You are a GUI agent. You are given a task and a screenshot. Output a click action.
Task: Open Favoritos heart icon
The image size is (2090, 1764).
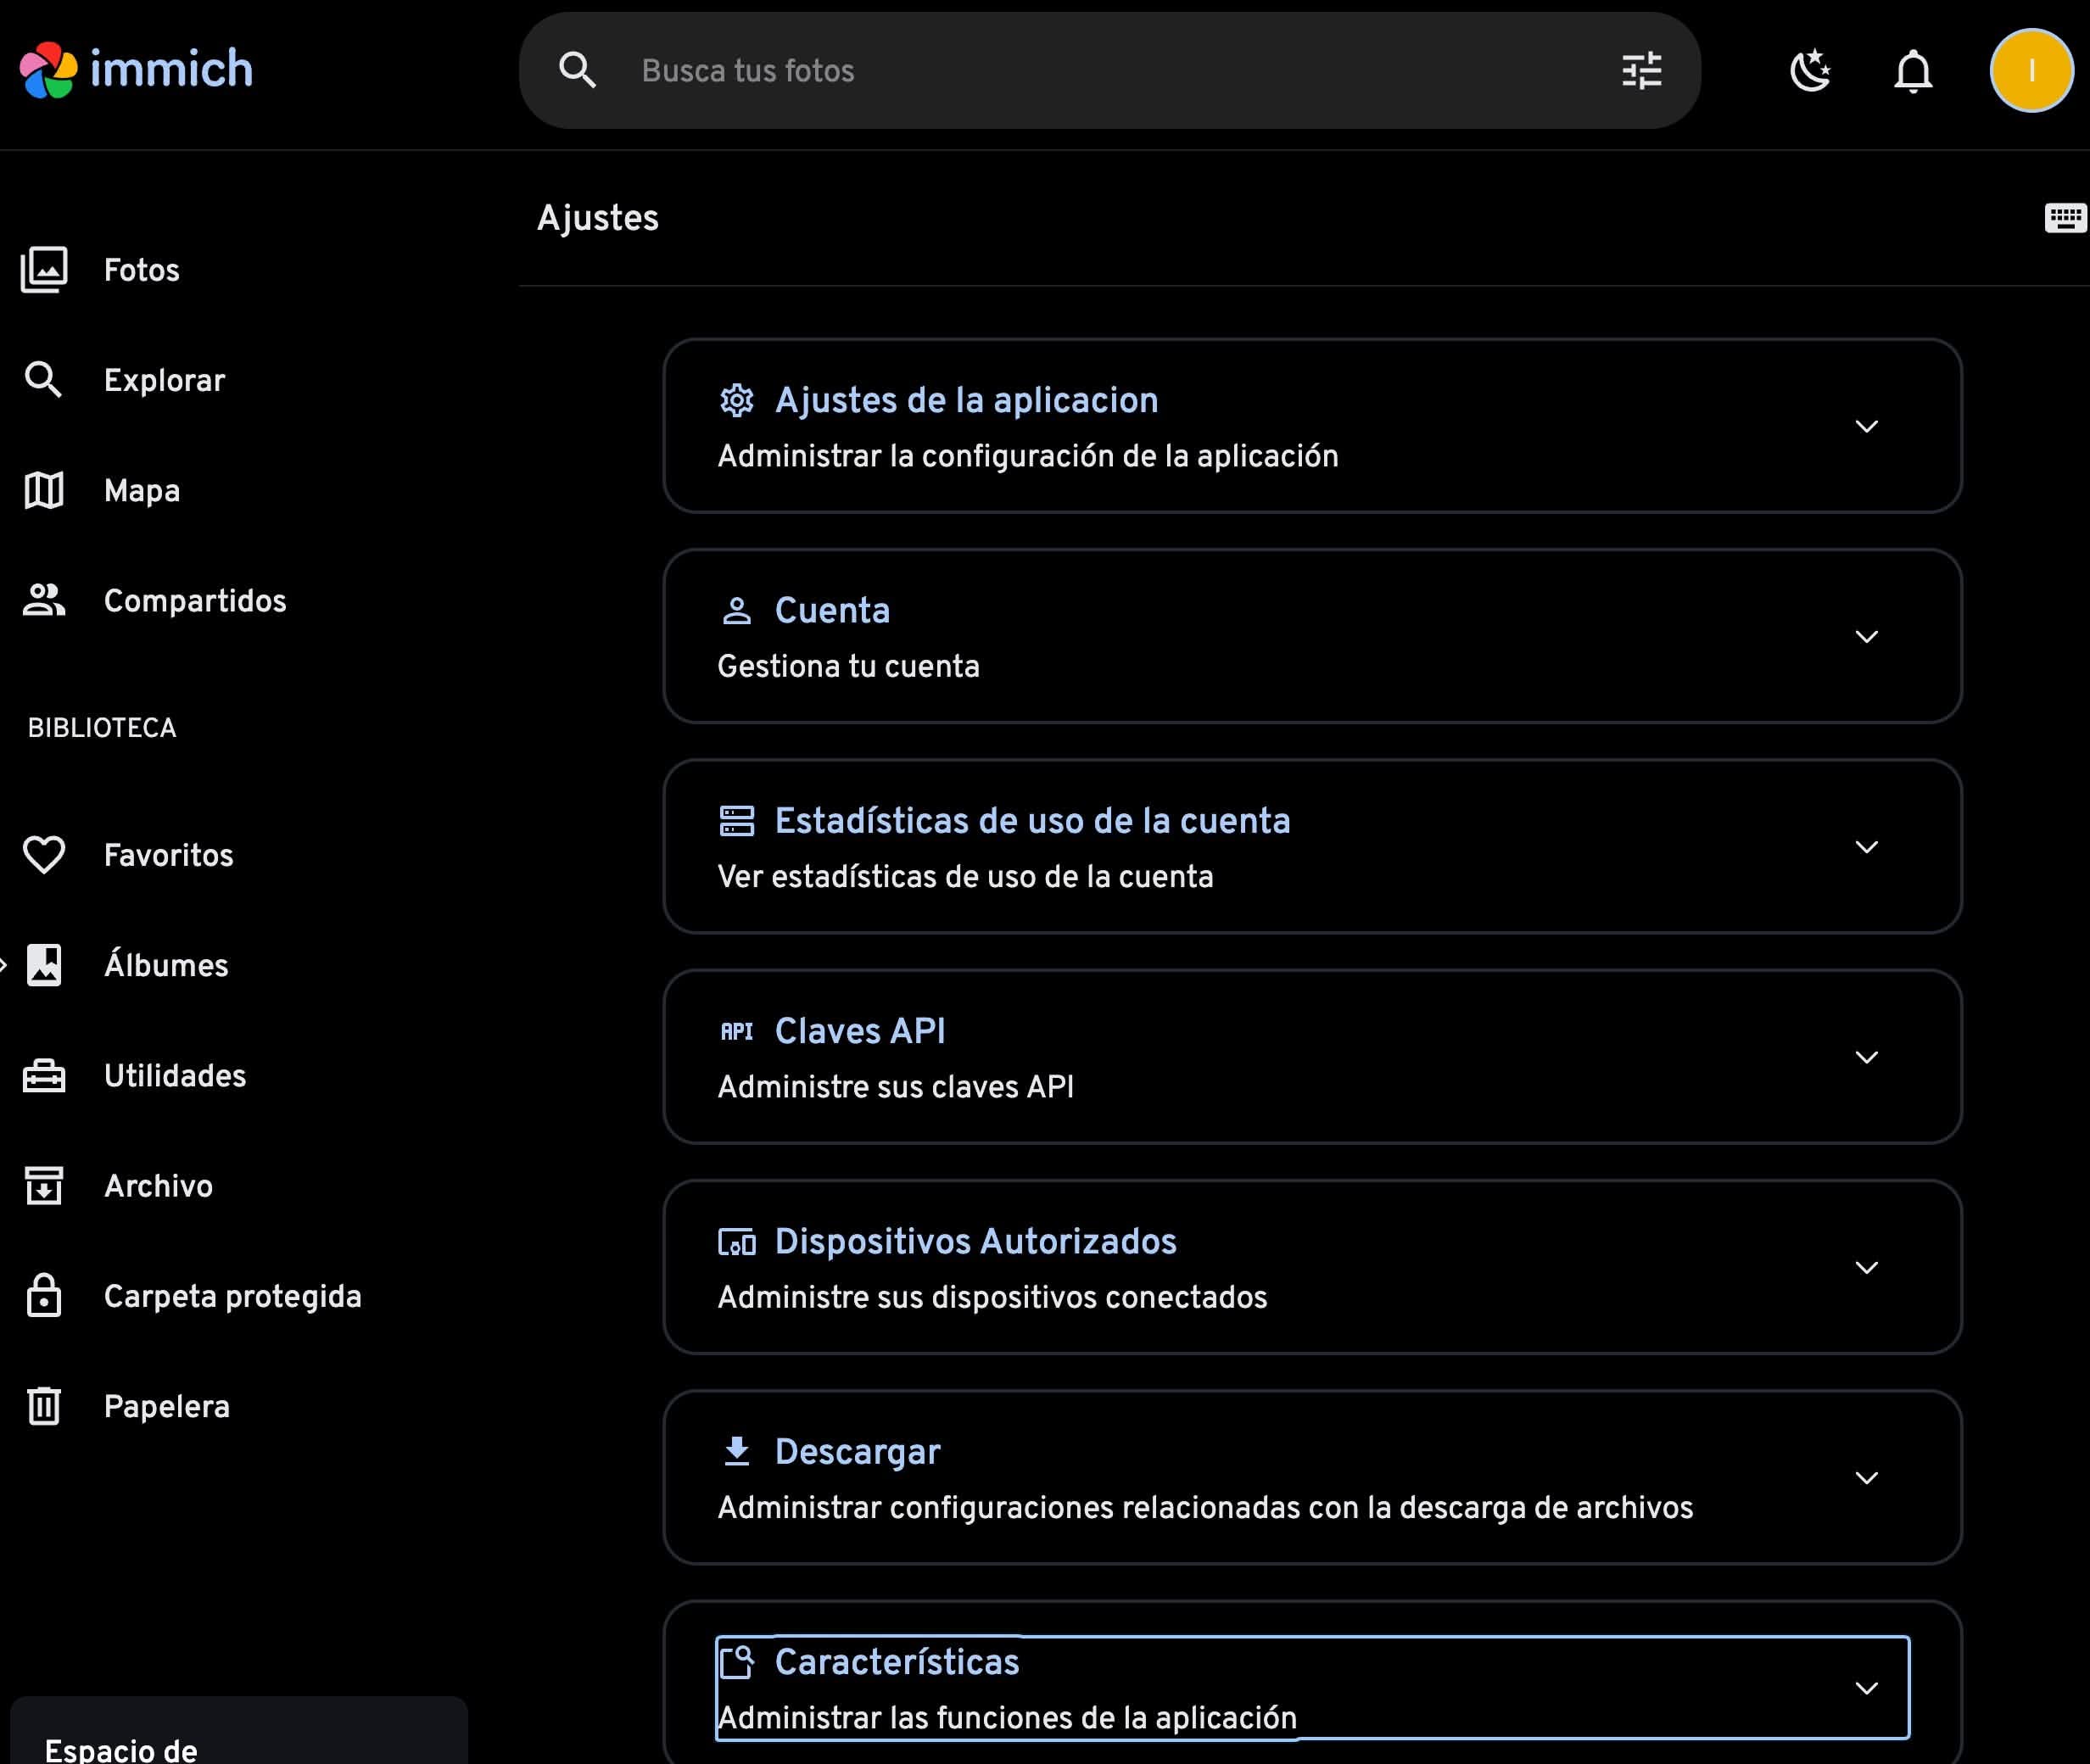click(44, 855)
